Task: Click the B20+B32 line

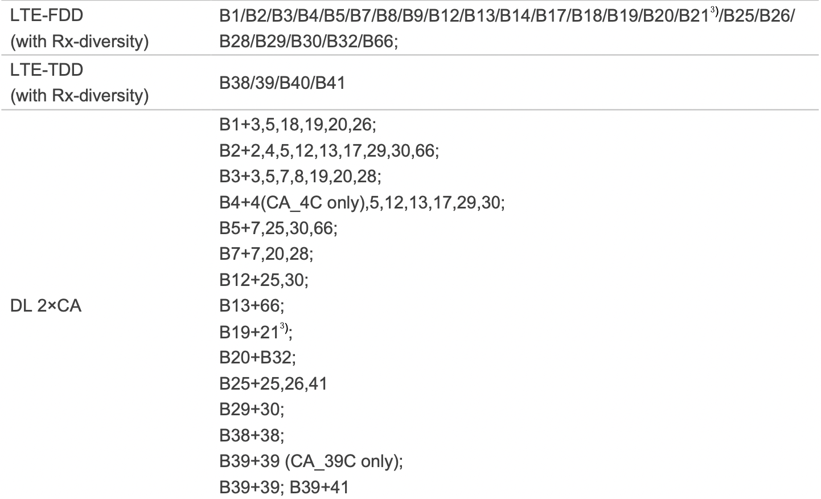Action: [258, 358]
